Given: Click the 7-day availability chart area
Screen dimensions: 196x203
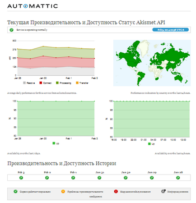Looking at the screenshot, I should (56, 119).
